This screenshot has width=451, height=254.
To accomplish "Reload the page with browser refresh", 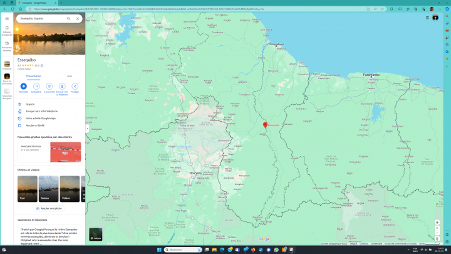I will click(x=13, y=9).
